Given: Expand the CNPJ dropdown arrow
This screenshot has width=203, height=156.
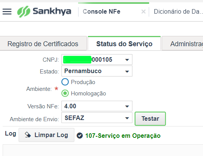Looking at the screenshot, I should (127, 60).
